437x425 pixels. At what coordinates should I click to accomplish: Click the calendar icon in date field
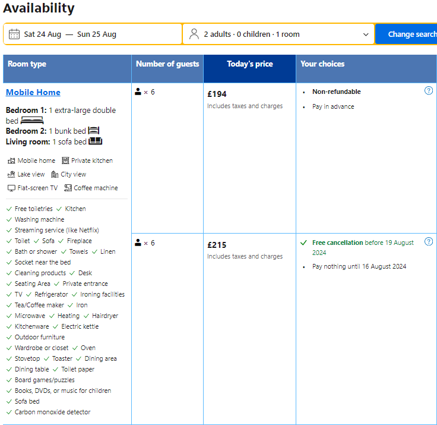click(x=14, y=34)
